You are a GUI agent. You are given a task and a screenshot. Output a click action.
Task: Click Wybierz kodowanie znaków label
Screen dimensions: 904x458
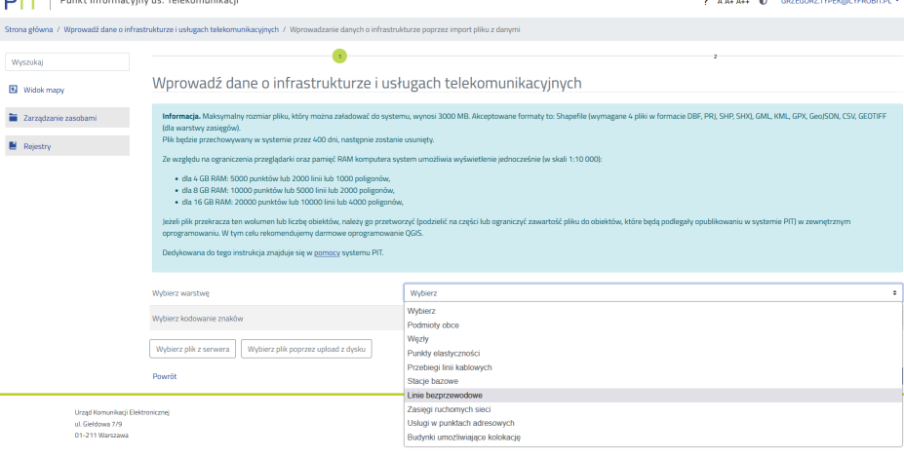pyautogui.click(x=197, y=318)
